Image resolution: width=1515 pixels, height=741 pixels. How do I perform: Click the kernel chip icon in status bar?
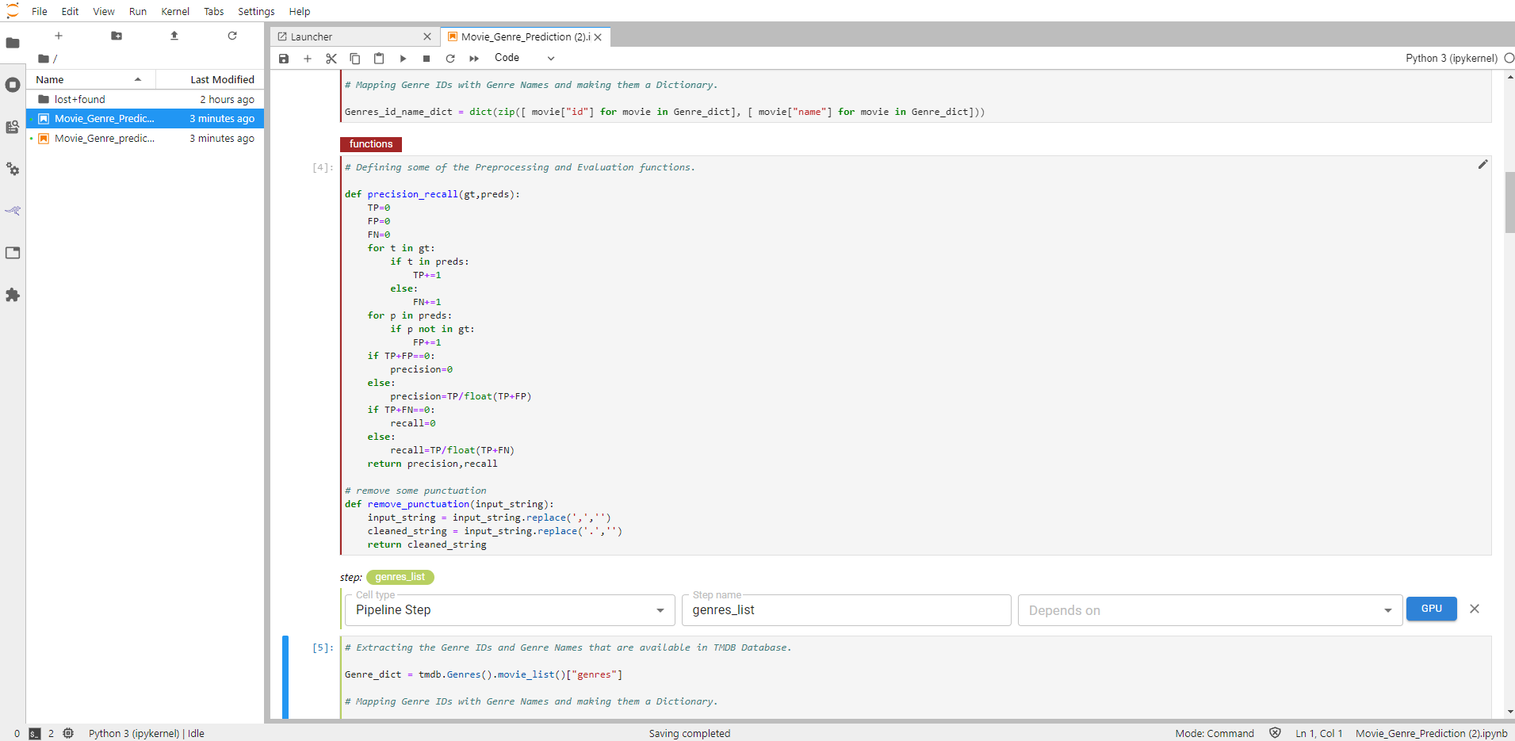click(x=69, y=733)
